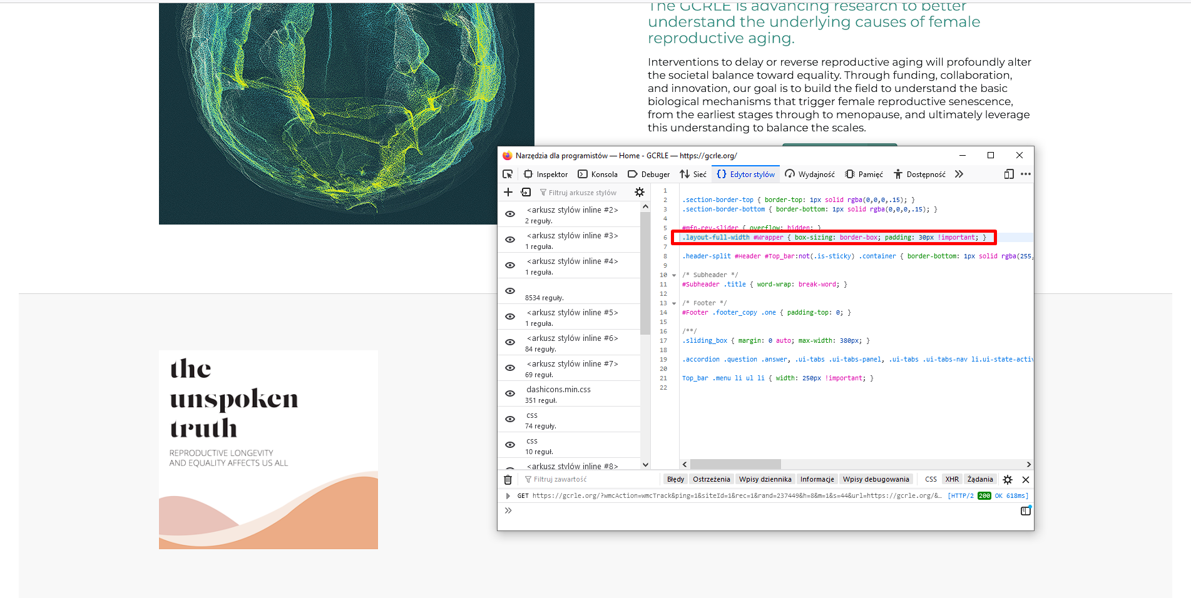1191x598 pixels.
Task: Select stylesheet arkusz stylów inline #4
Action: click(572, 261)
